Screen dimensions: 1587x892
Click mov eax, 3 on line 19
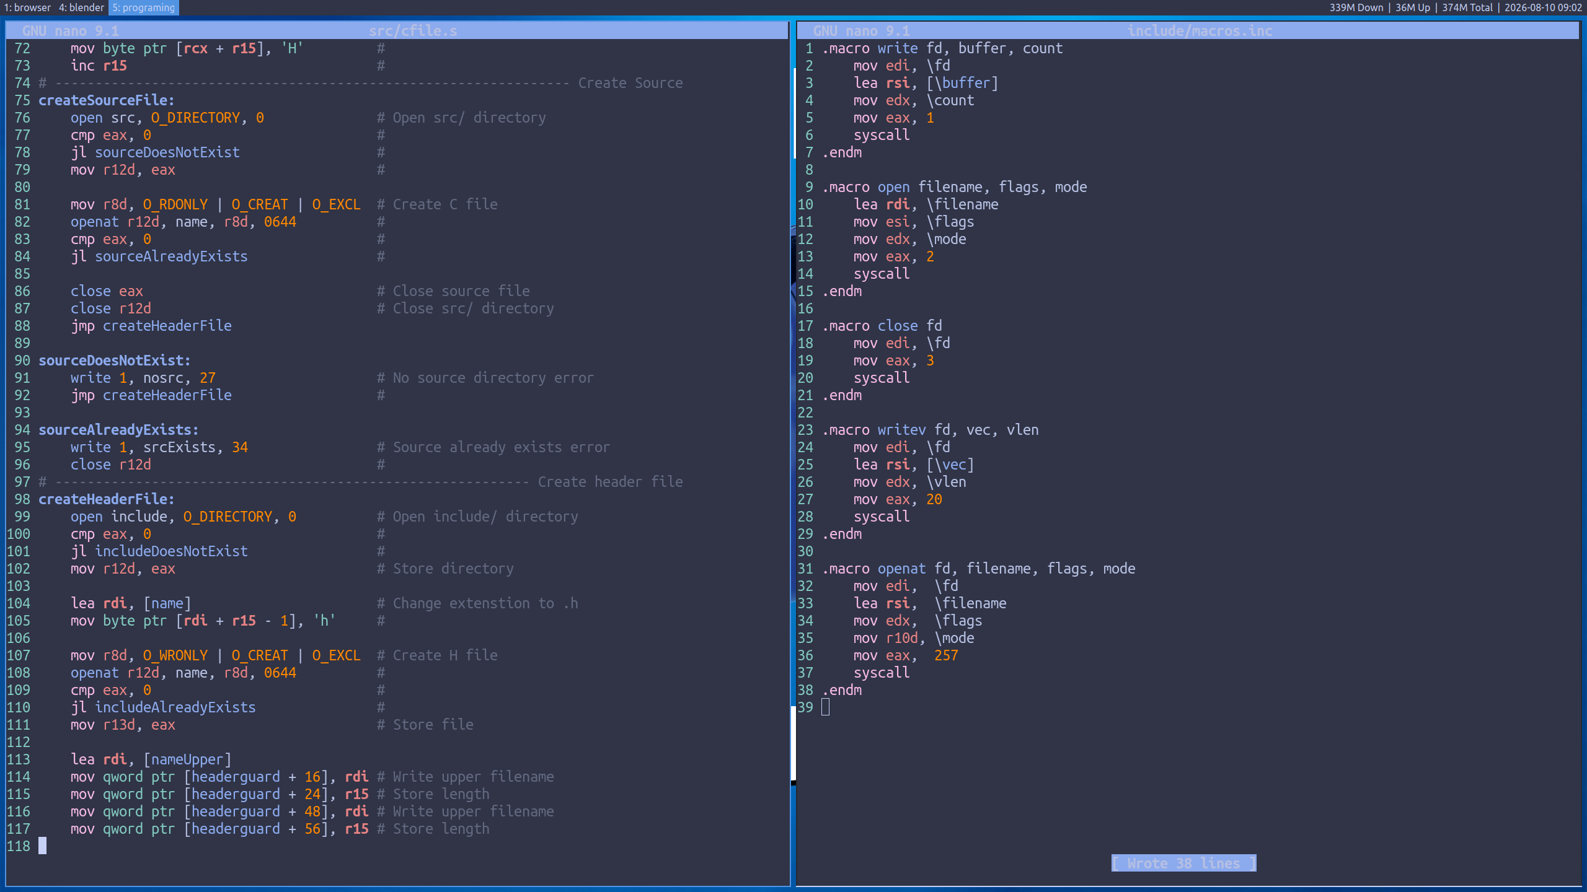(893, 361)
